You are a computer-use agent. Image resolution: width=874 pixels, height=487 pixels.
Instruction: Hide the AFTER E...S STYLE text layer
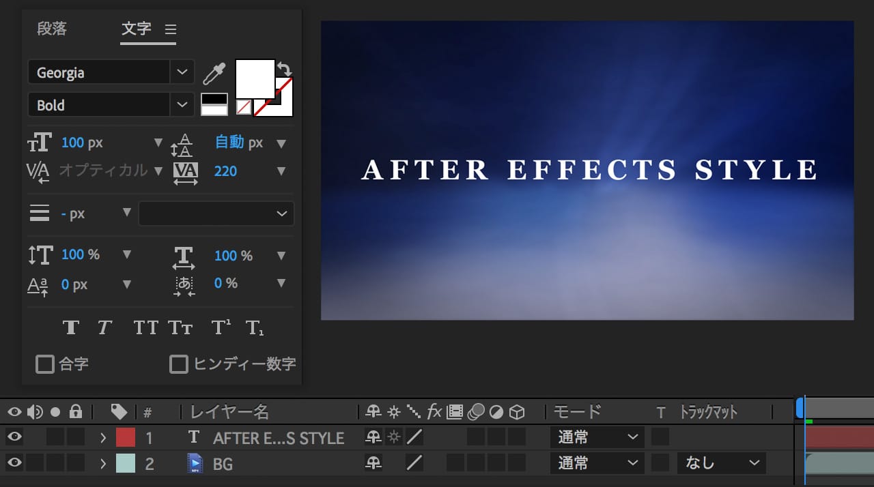tap(14, 437)
